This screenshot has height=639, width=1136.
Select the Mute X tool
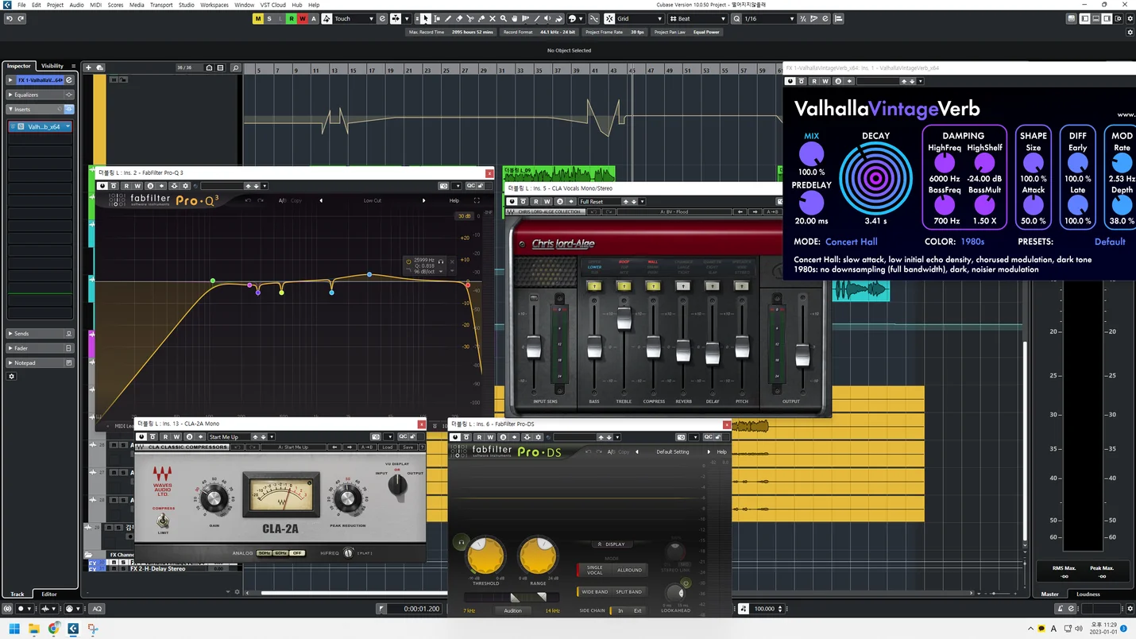[x=493, y=18]
